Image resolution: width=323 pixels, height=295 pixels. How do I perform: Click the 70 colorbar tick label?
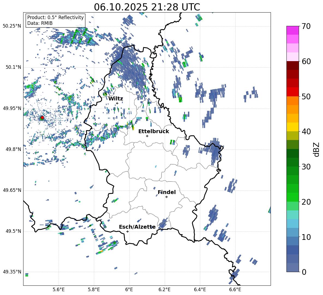coord(306,26)
